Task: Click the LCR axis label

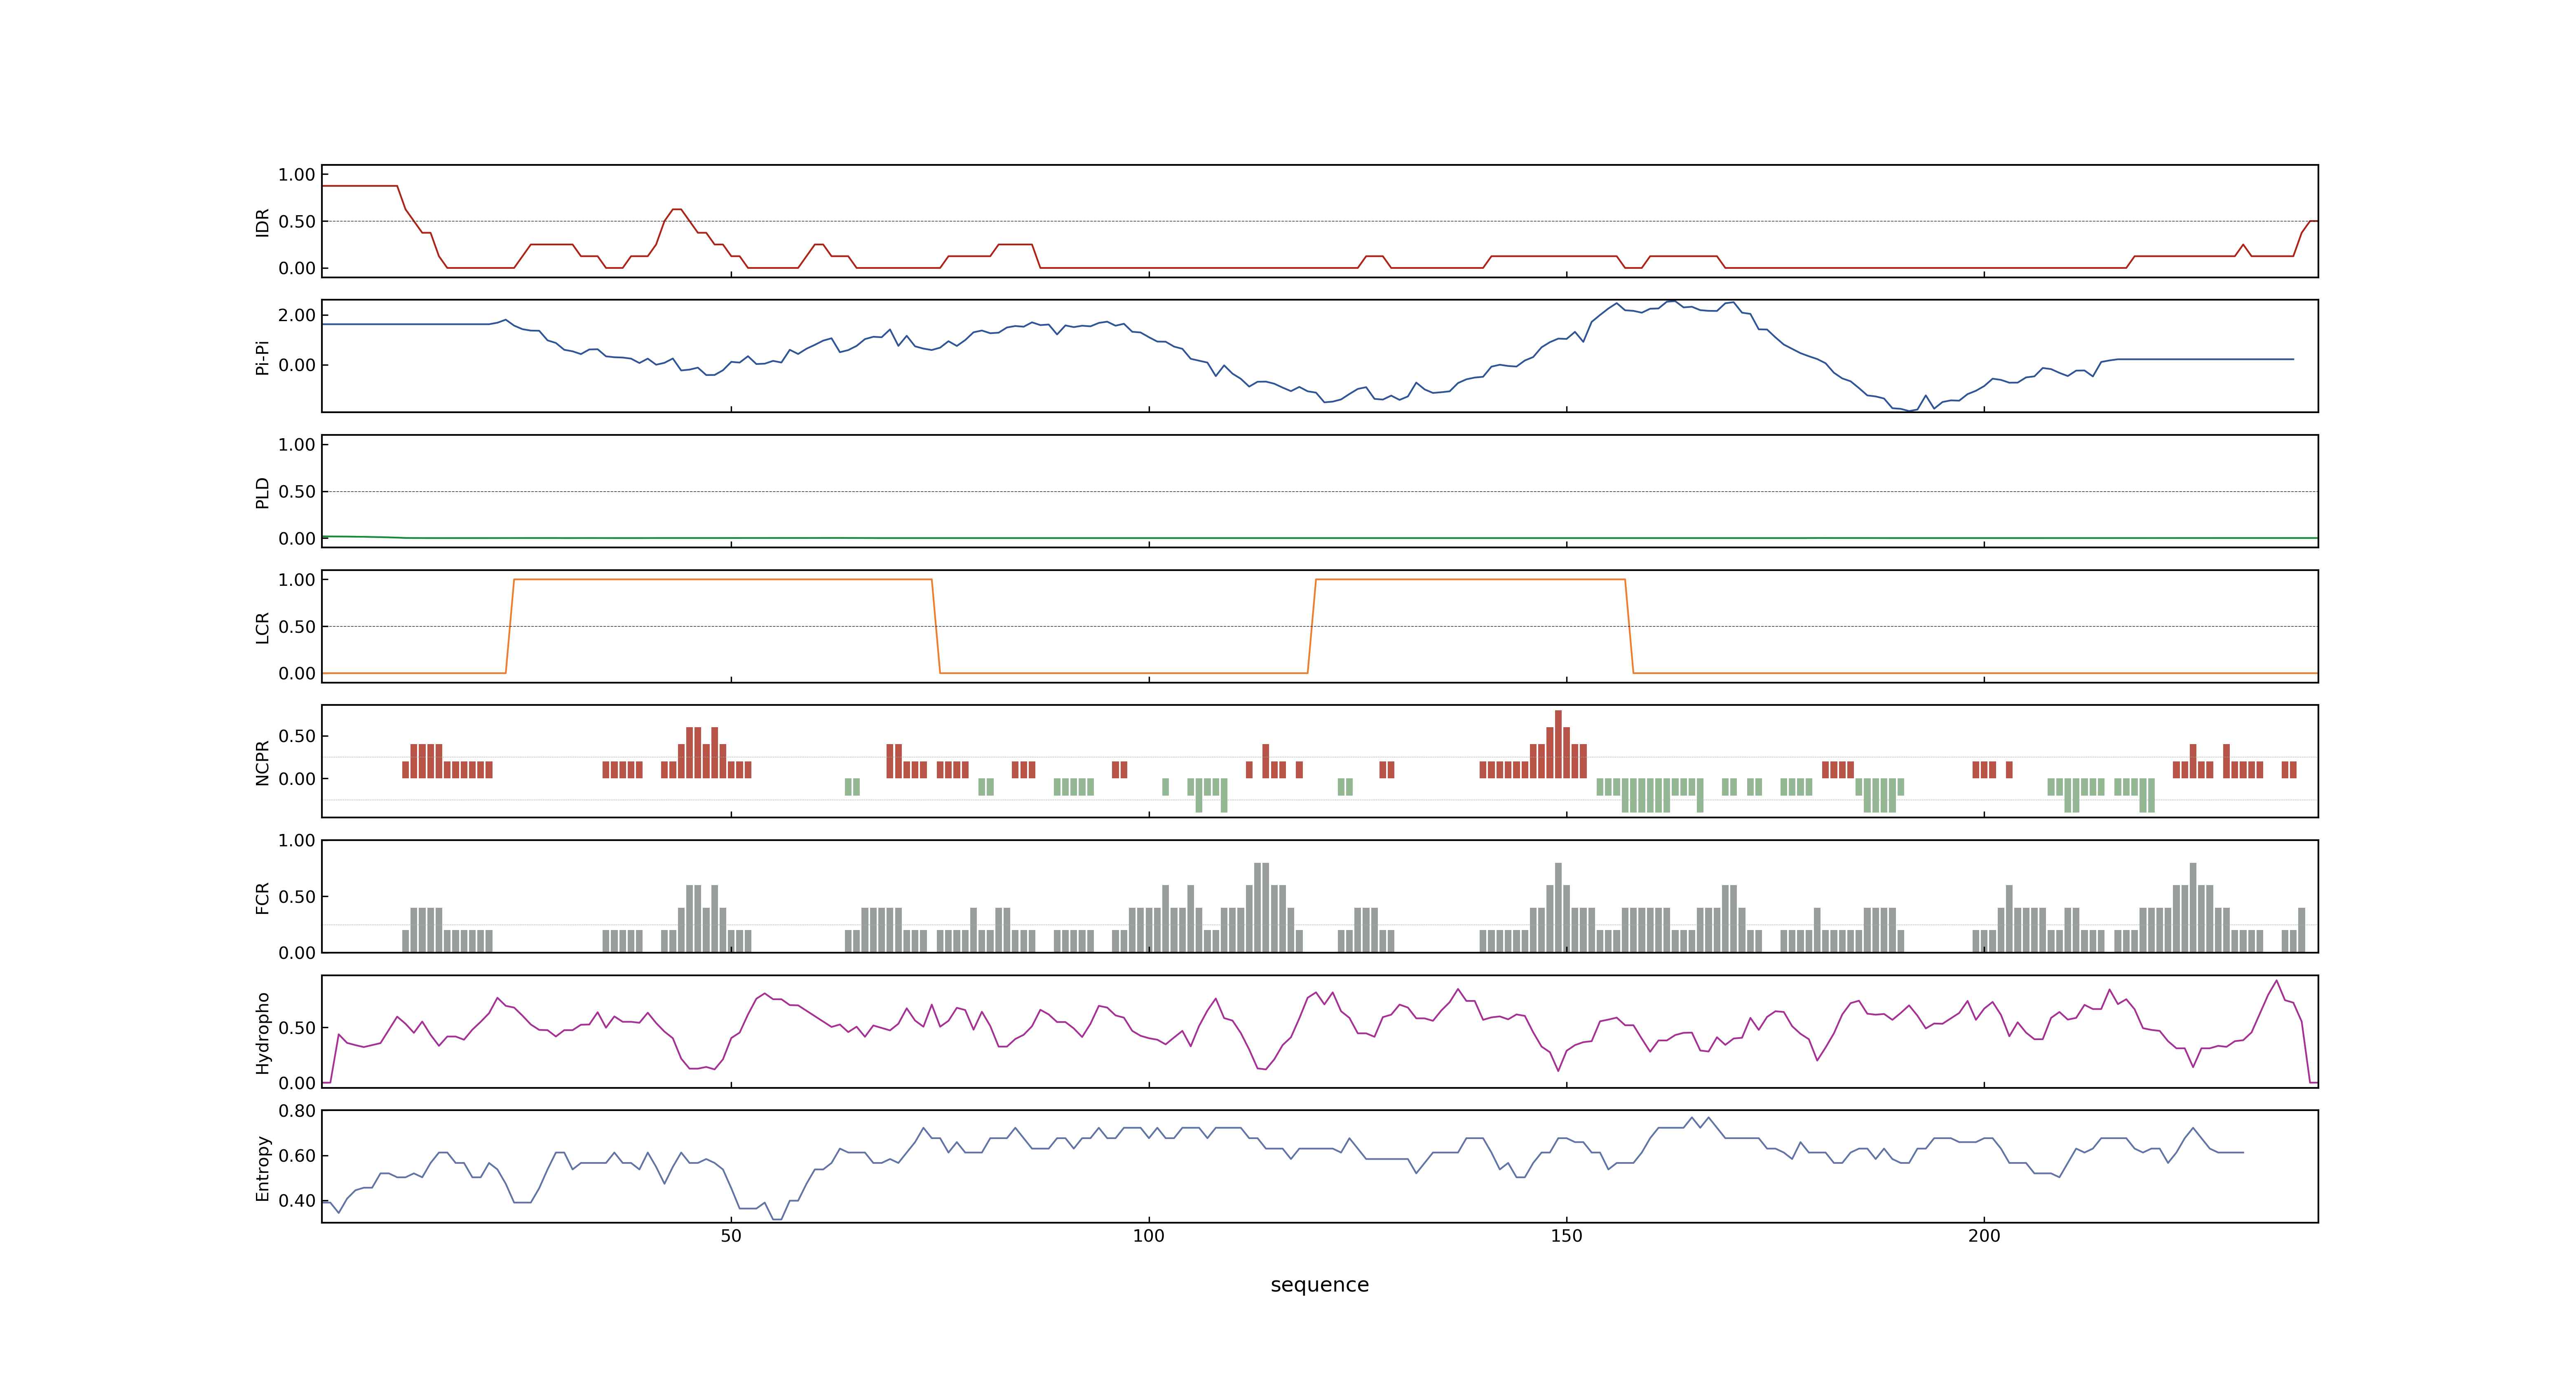Action: pos(263,628)
